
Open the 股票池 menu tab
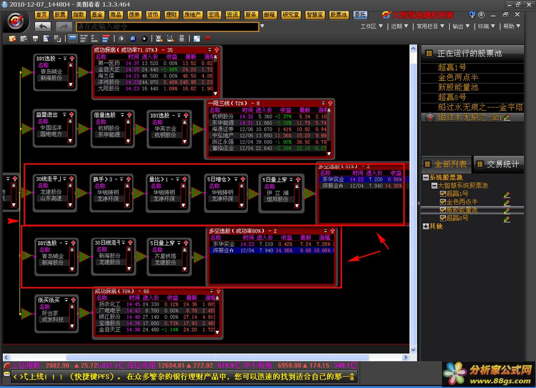(x=338, y=15)
